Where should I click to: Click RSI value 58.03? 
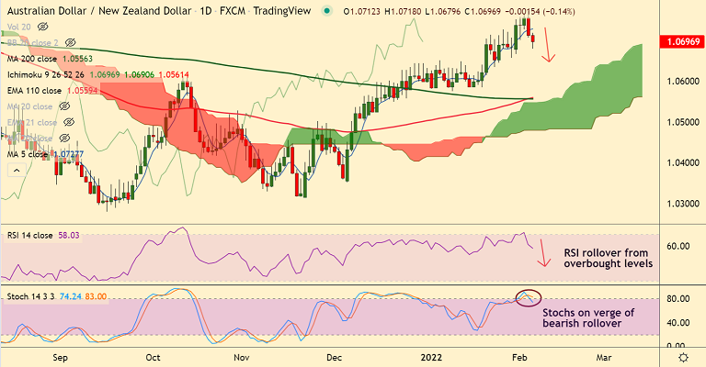(x=69, y=236)
